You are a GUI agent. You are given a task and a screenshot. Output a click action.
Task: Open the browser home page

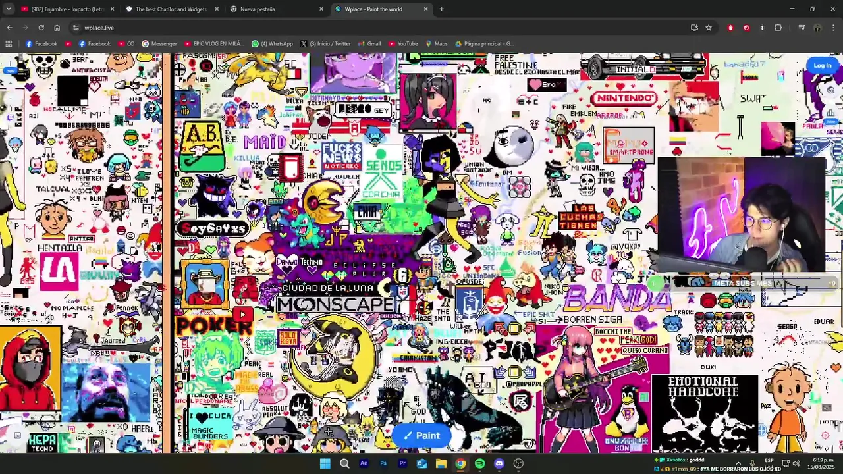pos(57,28)
